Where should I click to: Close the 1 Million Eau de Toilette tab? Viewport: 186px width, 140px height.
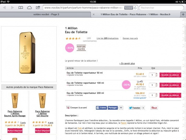tap(94, 14)
